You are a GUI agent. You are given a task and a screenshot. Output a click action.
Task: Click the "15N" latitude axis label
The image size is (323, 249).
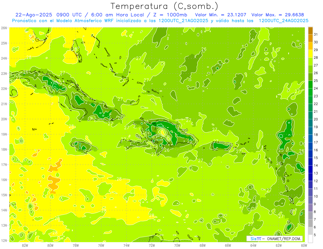point(4,195)
